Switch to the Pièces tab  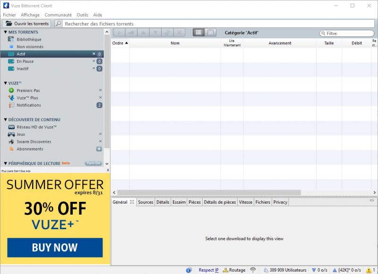tap(195, 202)
